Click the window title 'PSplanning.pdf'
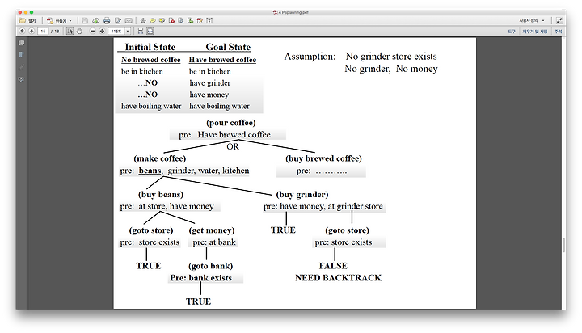The image size is (582, 333). point(293,12)
